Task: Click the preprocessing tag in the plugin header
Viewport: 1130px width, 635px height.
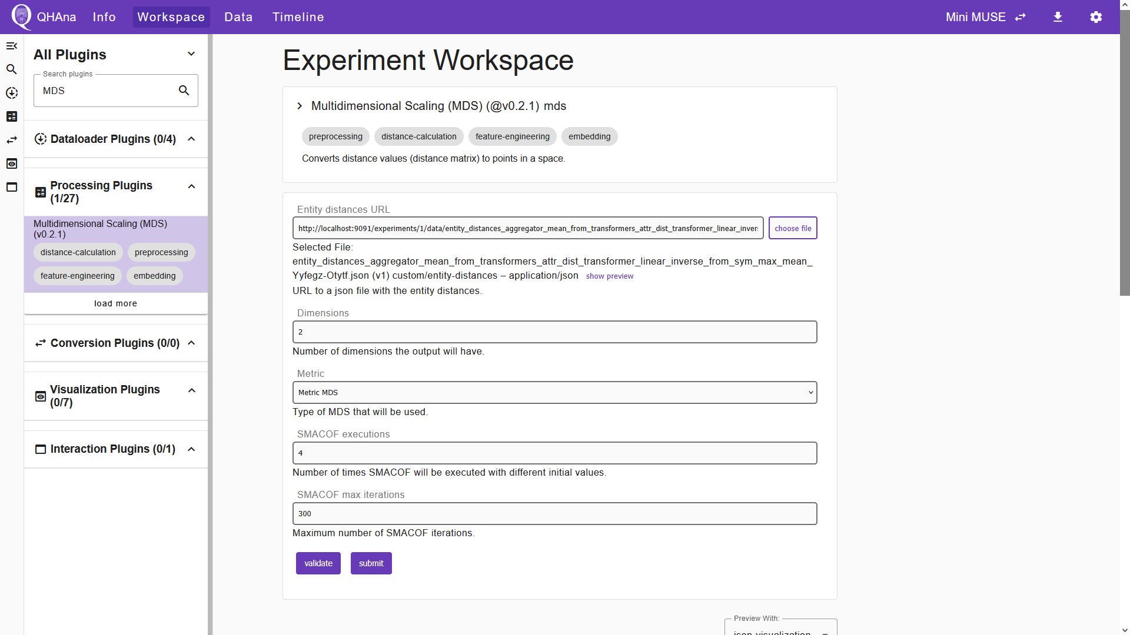Action: pyautogui.click(x=335, y=136)
